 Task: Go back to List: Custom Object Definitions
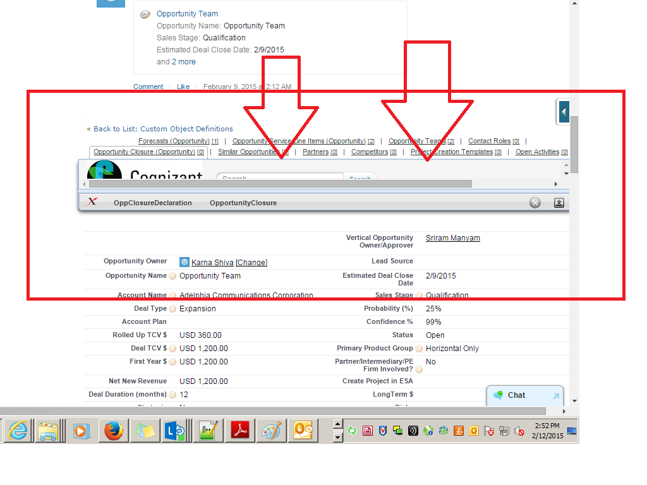(163, 129)
